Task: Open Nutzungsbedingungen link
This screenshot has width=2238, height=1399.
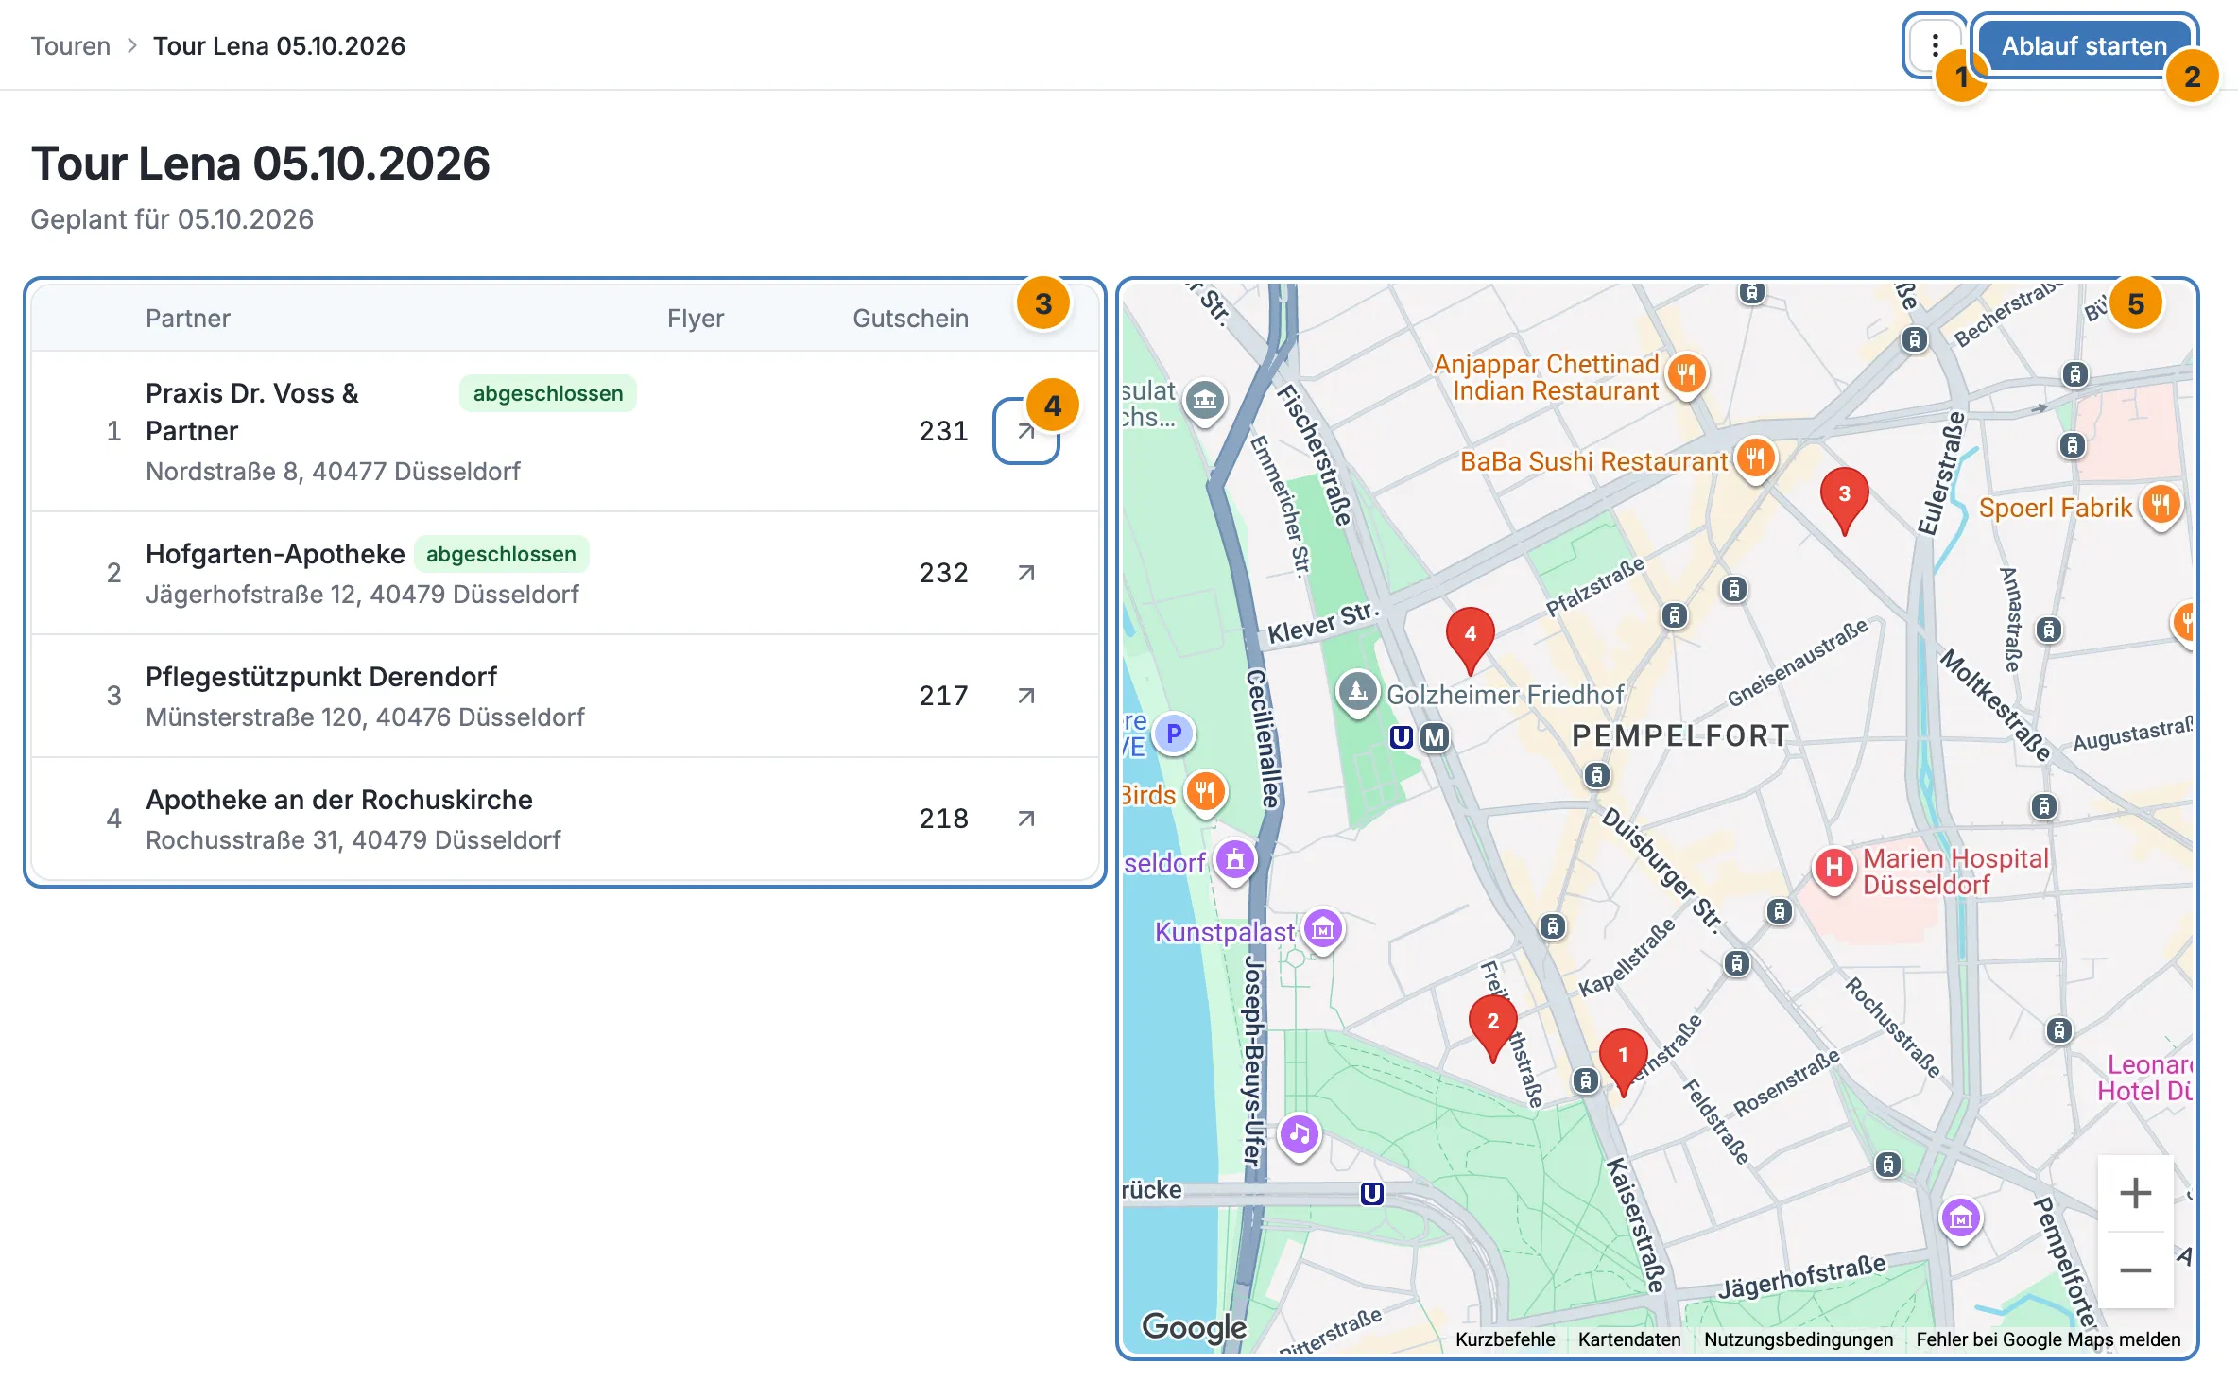Action: coord(1799,1339)
